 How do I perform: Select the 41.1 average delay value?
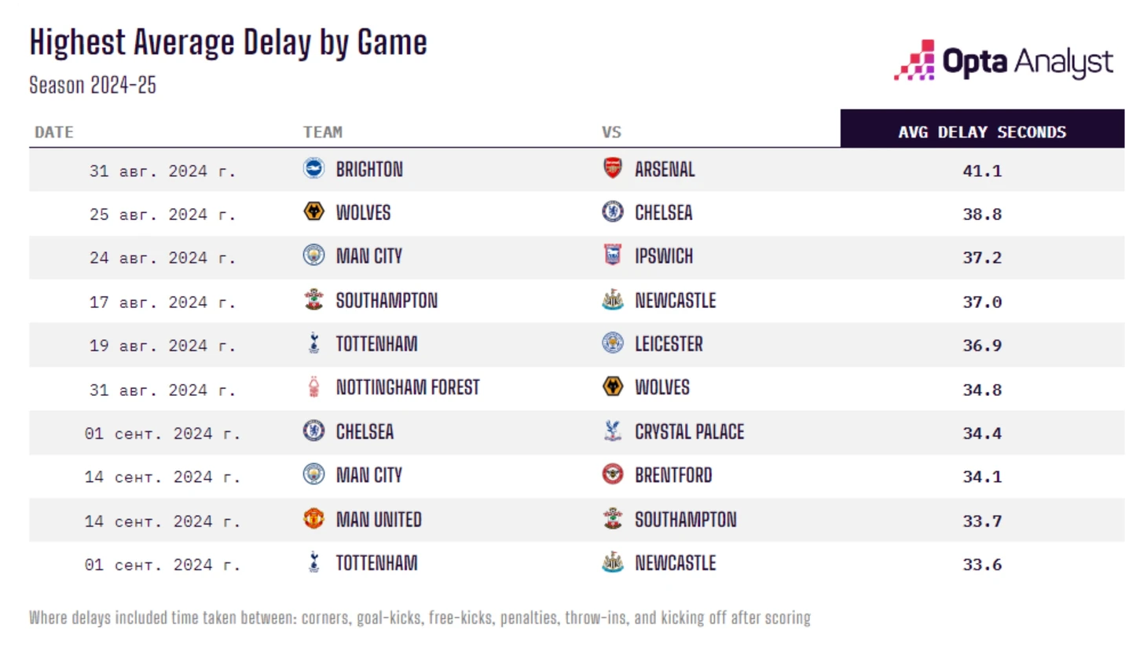coord(982,170)
